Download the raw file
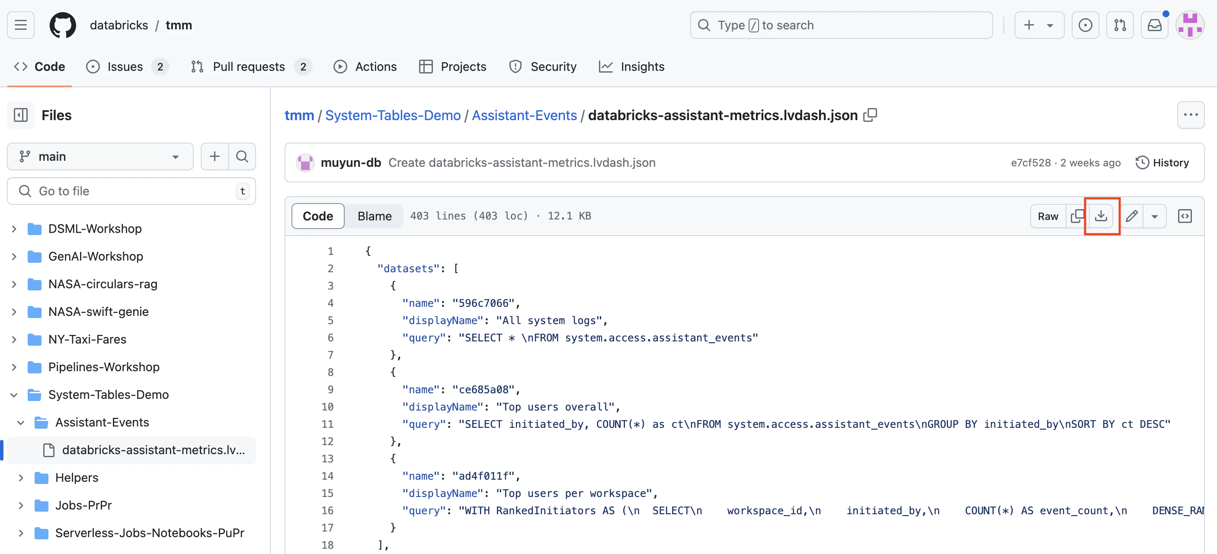The height and width of the screenshot is (554, 1217). [x=1101, y=216]
